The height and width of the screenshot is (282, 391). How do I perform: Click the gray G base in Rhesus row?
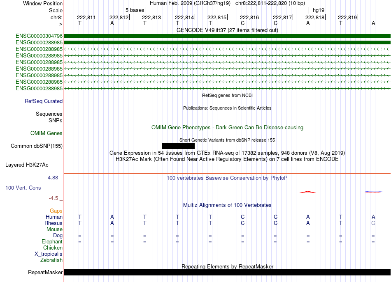tap(373, 223)
